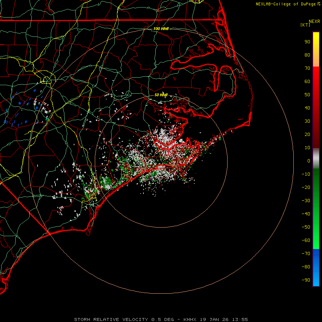Select the positive 80 scale value
Image resolution: width=322 pixels, height=322 pixels.
tap(307, 55)
